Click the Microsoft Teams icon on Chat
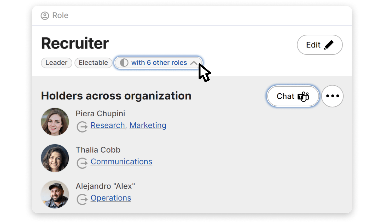The image size is (384, 223). tap(303, 96)
